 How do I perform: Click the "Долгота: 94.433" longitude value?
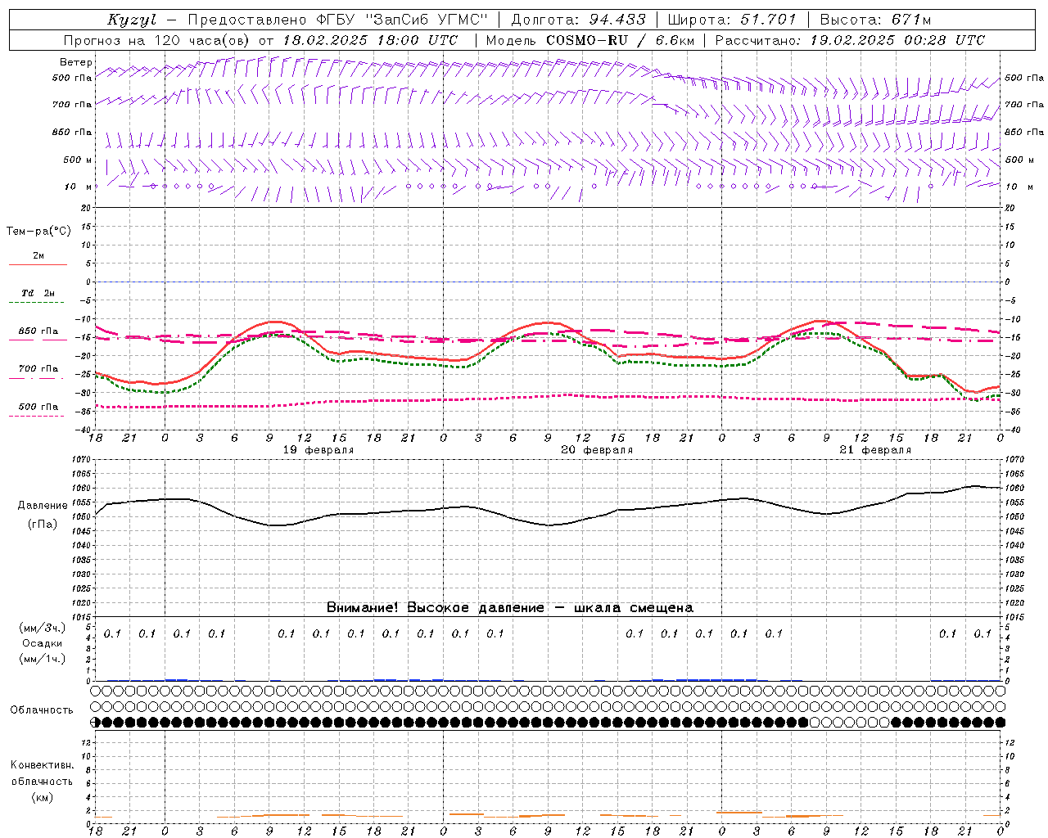point(578,20)
